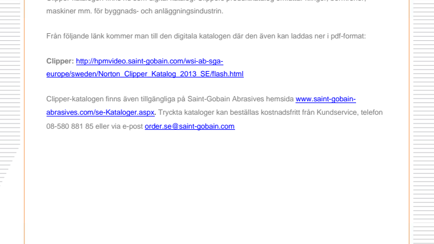
Task: Click 'Clipper-katalogen finns även' text
Action: pyautogui.click(x=87, y=100)
